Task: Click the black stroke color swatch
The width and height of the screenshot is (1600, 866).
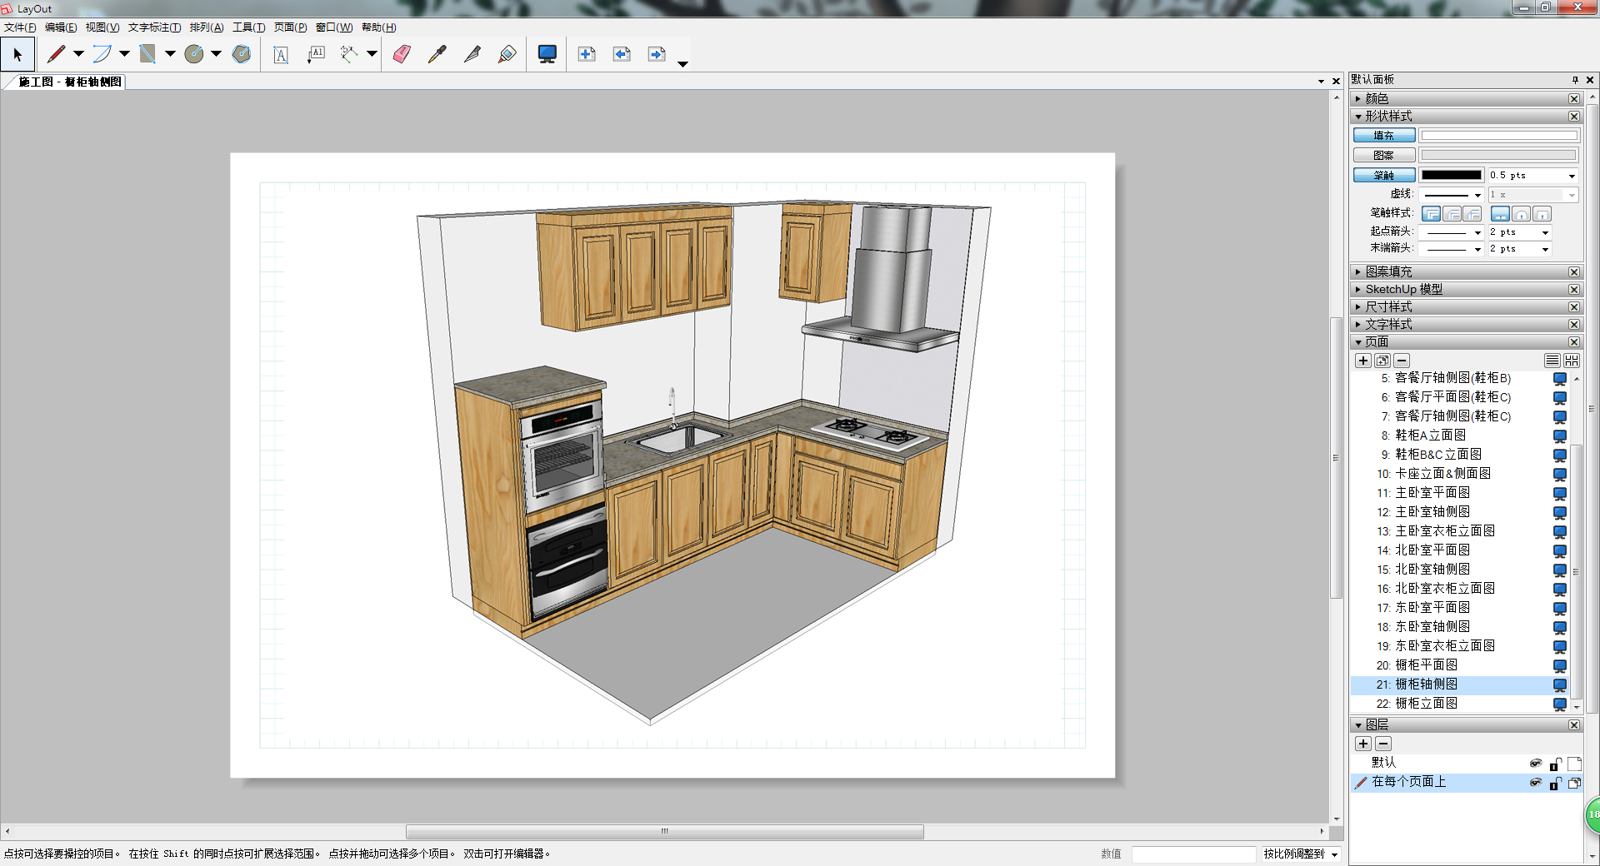Action: (1451, 176)
